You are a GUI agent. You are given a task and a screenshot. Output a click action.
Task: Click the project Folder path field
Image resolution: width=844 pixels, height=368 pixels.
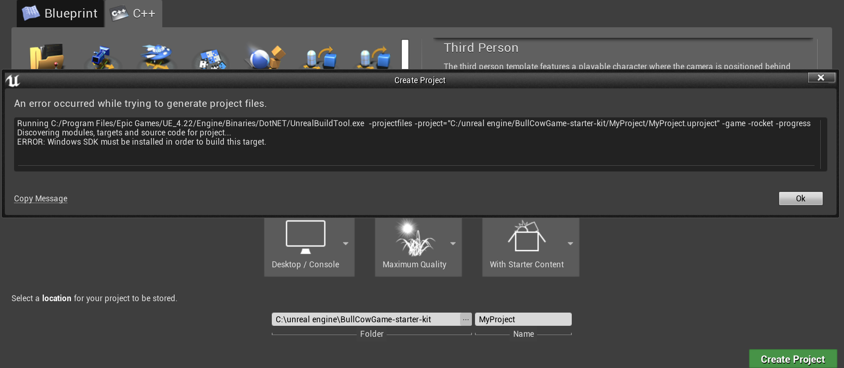[366, 319]
